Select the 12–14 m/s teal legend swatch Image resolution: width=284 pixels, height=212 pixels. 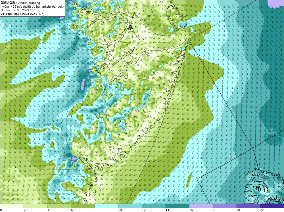tap(154, 206)
